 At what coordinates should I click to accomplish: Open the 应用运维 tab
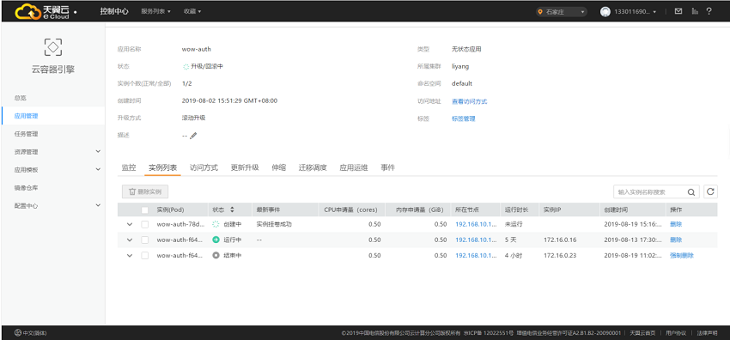click(x=354, y=168)
